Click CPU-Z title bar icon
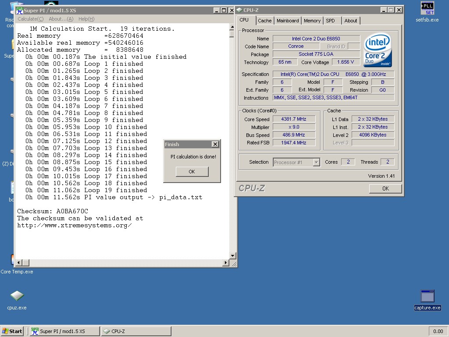 [x=239, y=10]
